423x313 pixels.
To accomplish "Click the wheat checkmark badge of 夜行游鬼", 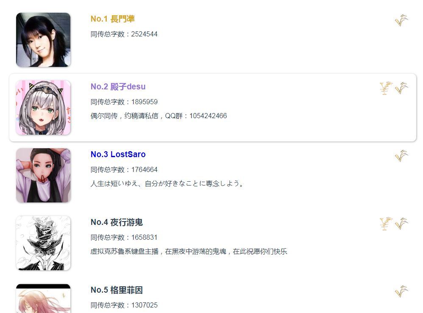I will [402, 224].
